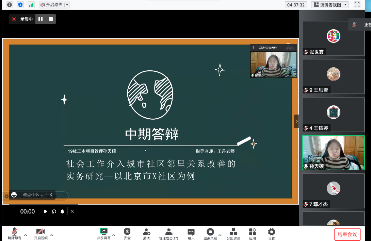Viewport: 371px width, 241px height.
Task: Click the red 结束会议 button
Action: tap(347, 234)
